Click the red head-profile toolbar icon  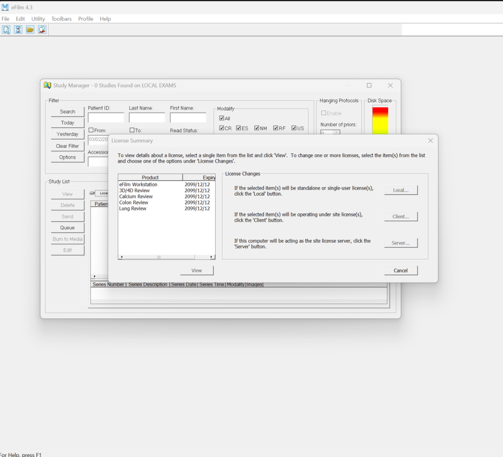pos(42,30)
